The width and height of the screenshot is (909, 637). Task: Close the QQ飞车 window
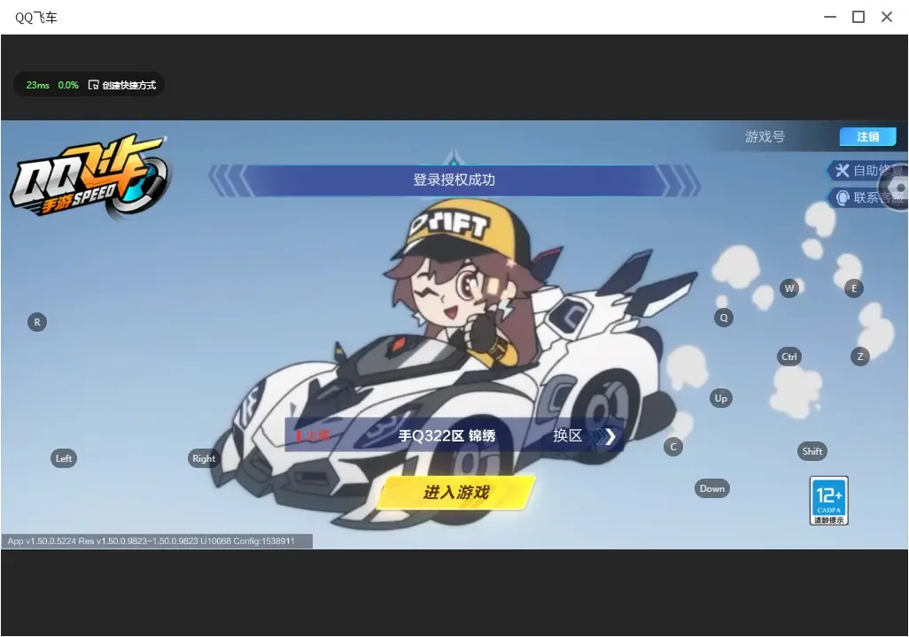tap(886, 18)
